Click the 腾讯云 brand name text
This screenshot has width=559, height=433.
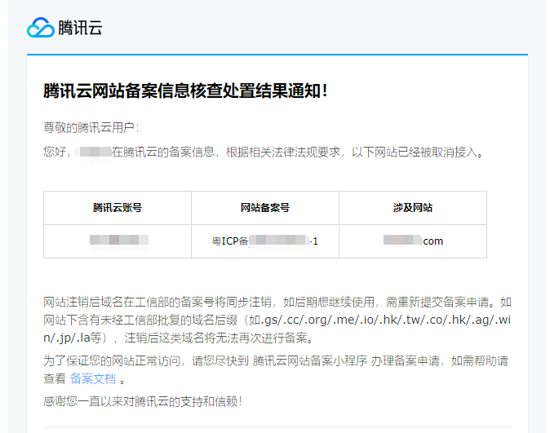coord(80,28)
